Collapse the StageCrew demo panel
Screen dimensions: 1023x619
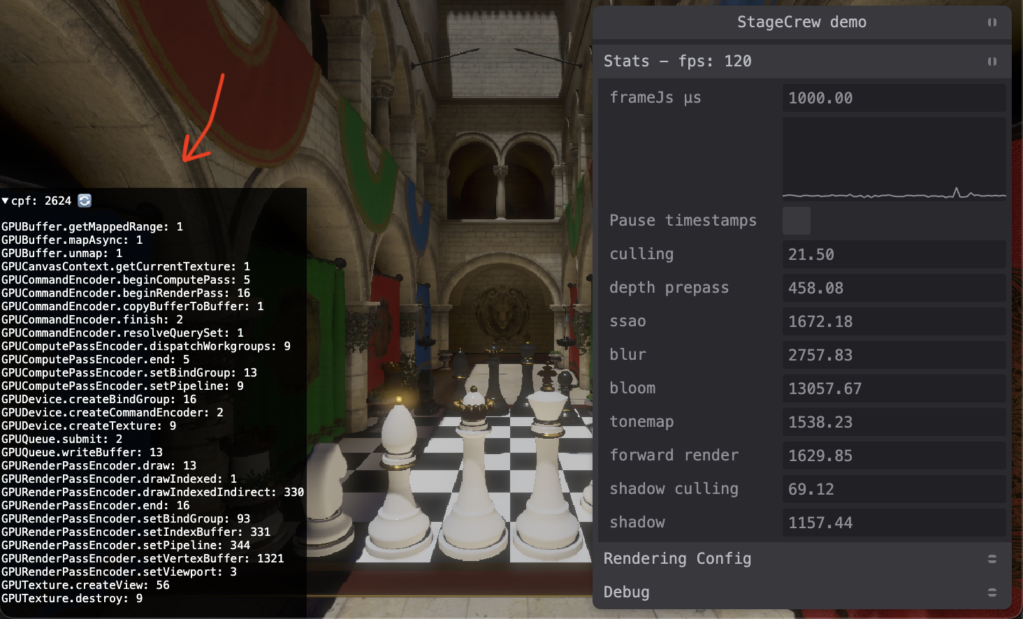[x=992, y=22]
